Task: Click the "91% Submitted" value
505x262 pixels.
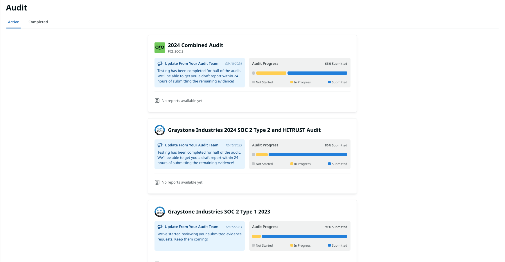Action: [x=336, y=227]
